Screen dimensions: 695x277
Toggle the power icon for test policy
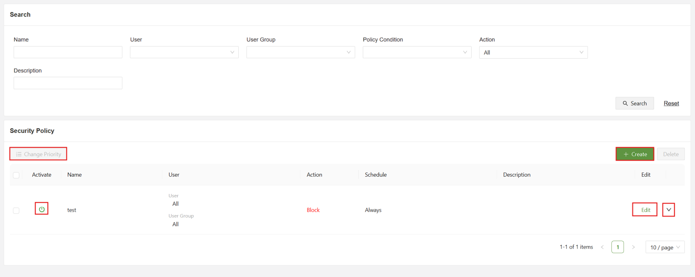point(42,209)
